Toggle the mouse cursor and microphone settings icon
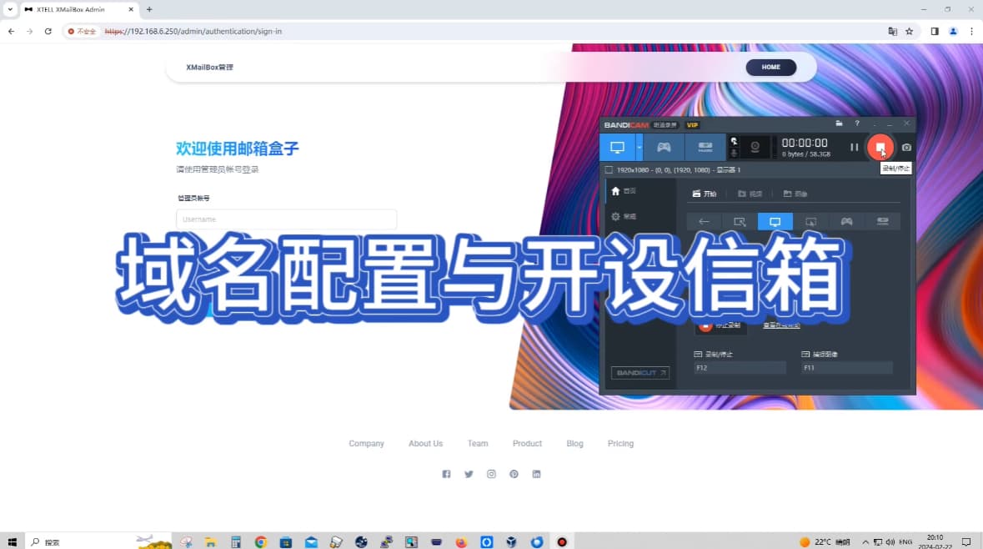Image resolution: width=983 pixels, height=549 pixels. coord(734,148)
